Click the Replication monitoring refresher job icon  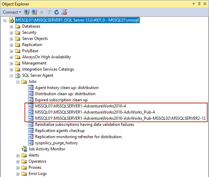coord(31,137)
